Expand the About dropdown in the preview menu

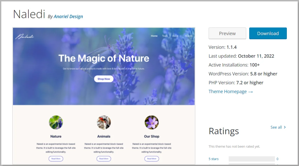[176, 36]
